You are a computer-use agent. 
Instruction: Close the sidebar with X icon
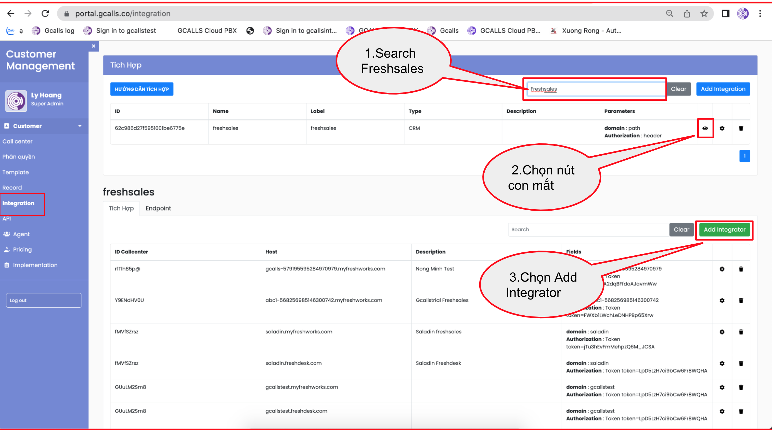tap(94, 46)
